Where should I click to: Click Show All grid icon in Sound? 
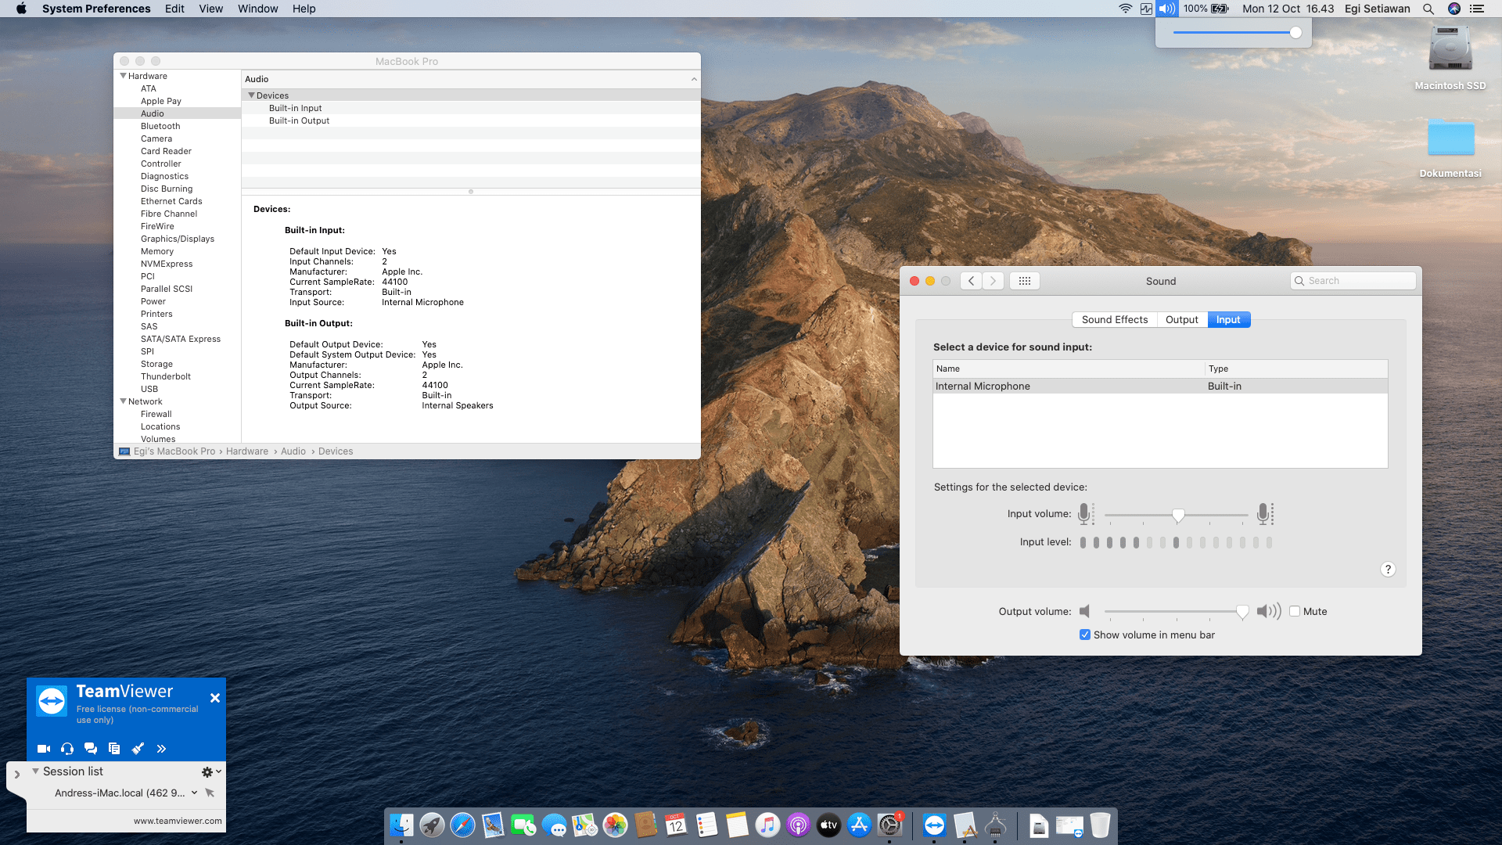click(1024, 281)
